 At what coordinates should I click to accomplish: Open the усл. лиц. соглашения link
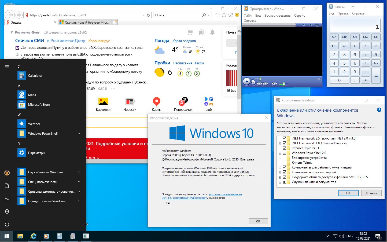click(x=225, y=194)
